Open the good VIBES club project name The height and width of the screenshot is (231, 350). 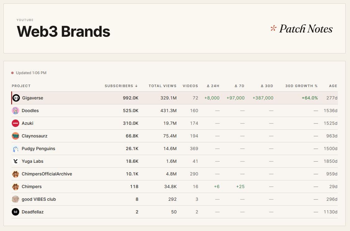(x=39, y=199)
